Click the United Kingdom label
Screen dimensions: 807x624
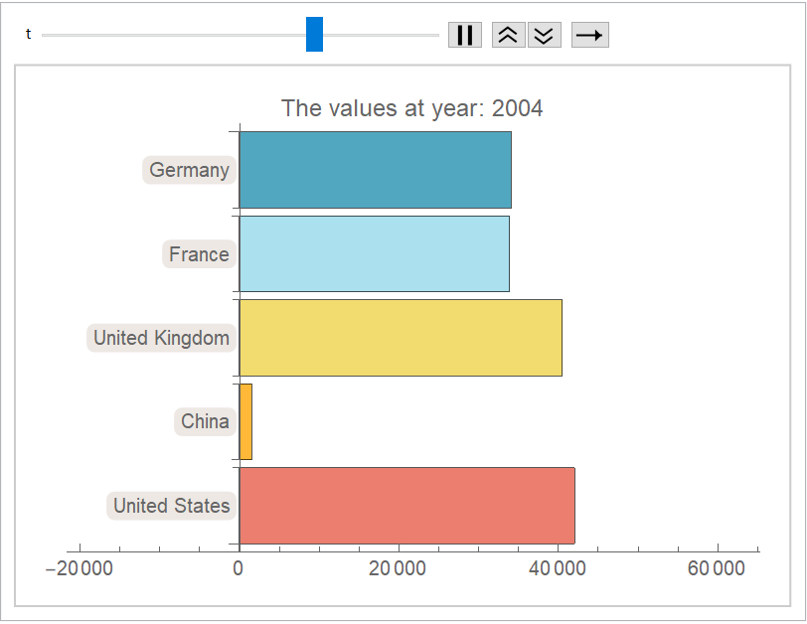[x=161, y=338]
